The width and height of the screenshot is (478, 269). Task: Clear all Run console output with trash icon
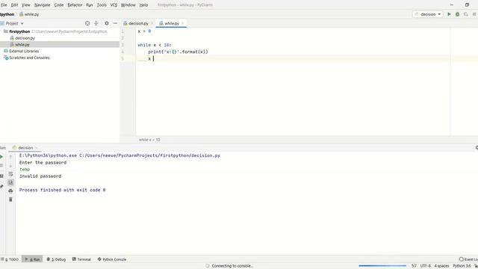(10, 200)
